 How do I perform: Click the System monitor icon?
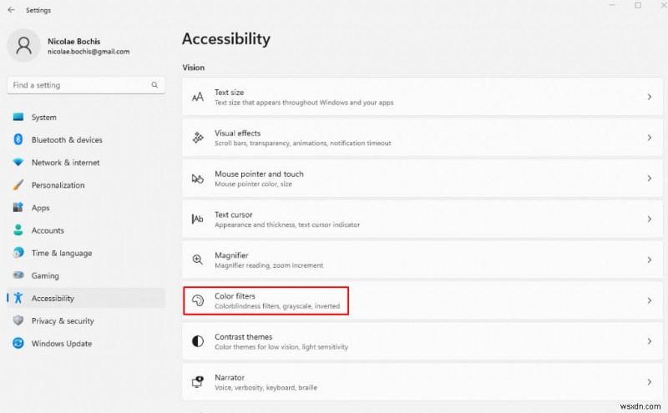pos(18,117)
